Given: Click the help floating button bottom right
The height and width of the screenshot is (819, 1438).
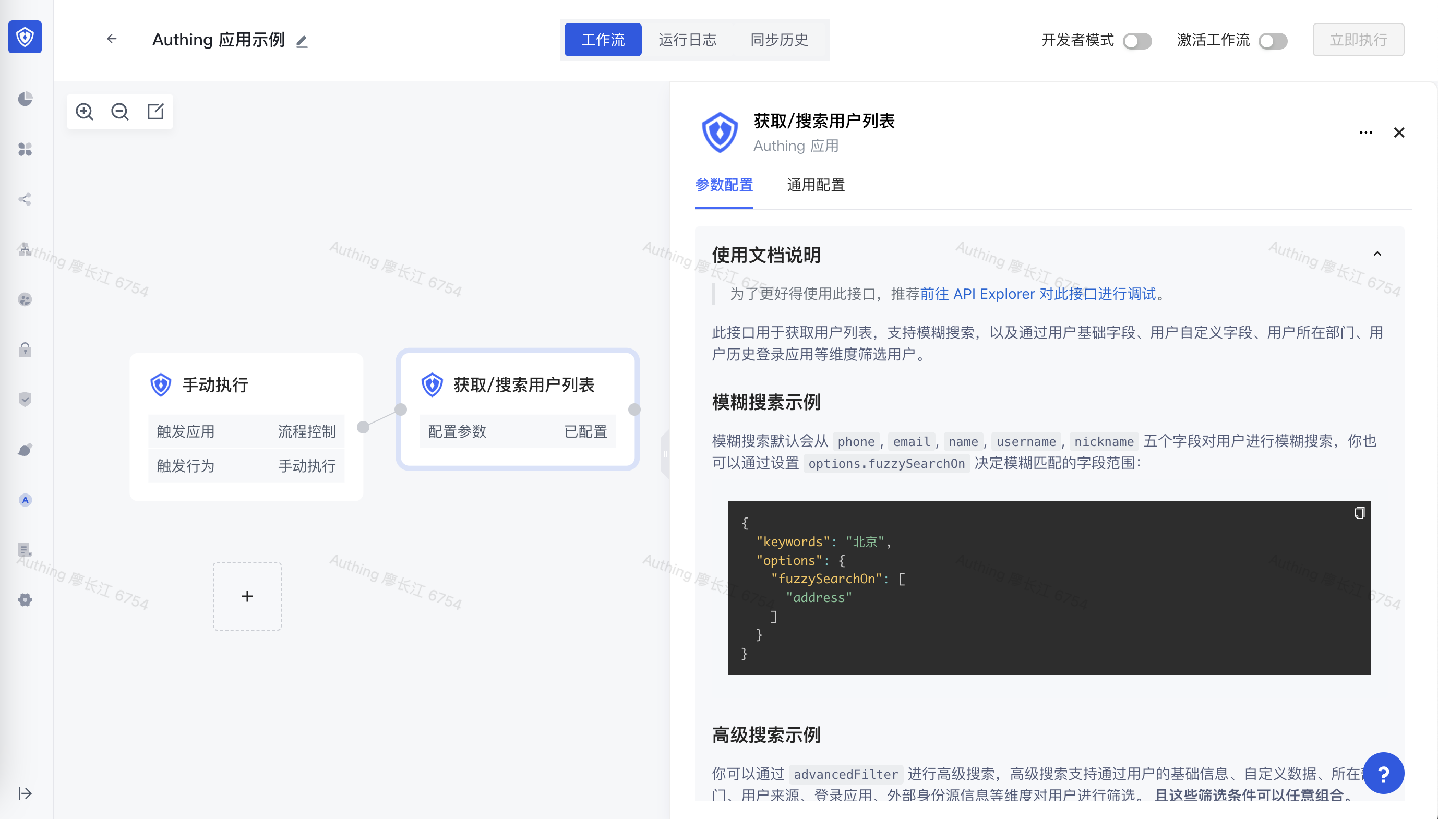Looking at the screenshot, I should point(1384,773).
